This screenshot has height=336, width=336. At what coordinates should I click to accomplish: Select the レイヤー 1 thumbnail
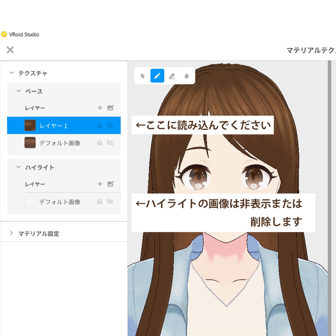30,125
